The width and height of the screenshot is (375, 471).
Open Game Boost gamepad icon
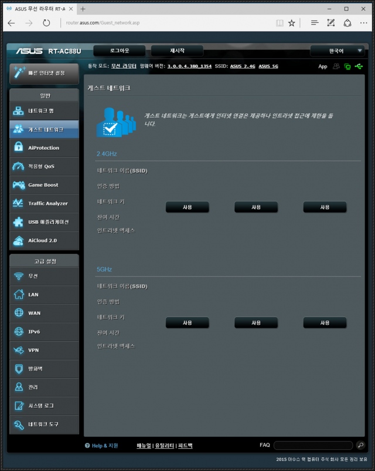point(19,185)
